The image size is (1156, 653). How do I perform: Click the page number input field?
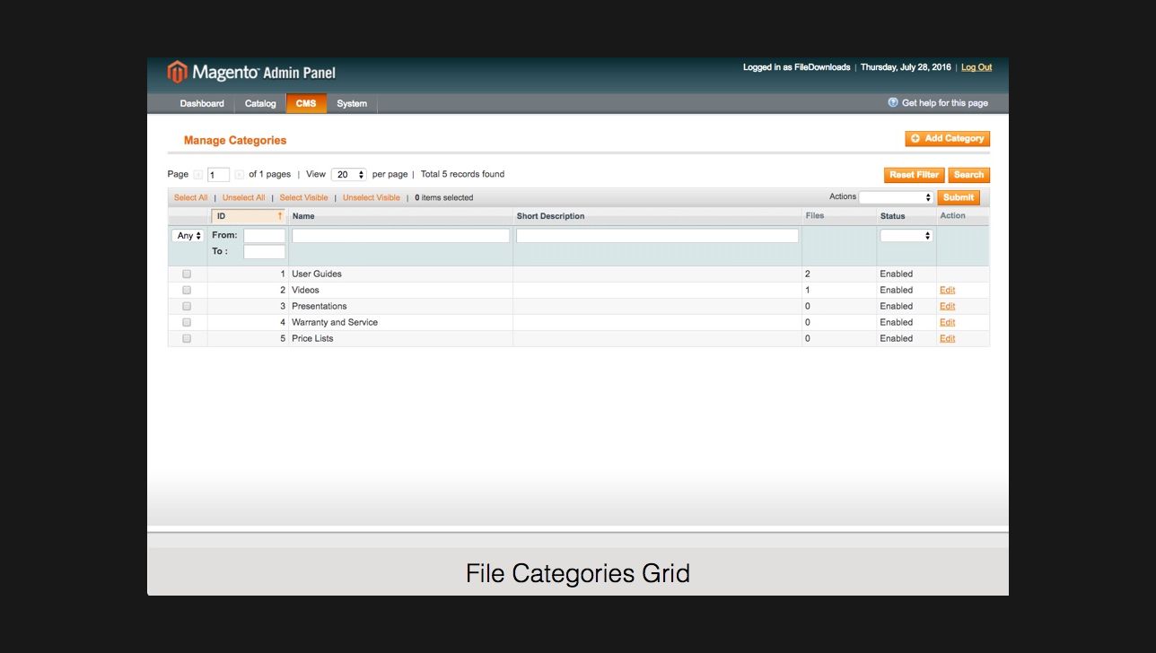click(218, 175)
